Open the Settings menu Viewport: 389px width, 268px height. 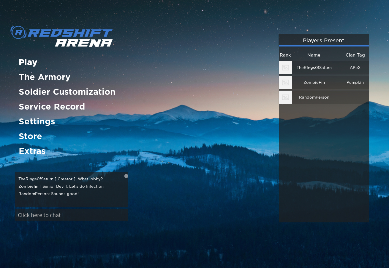[37, 121]
